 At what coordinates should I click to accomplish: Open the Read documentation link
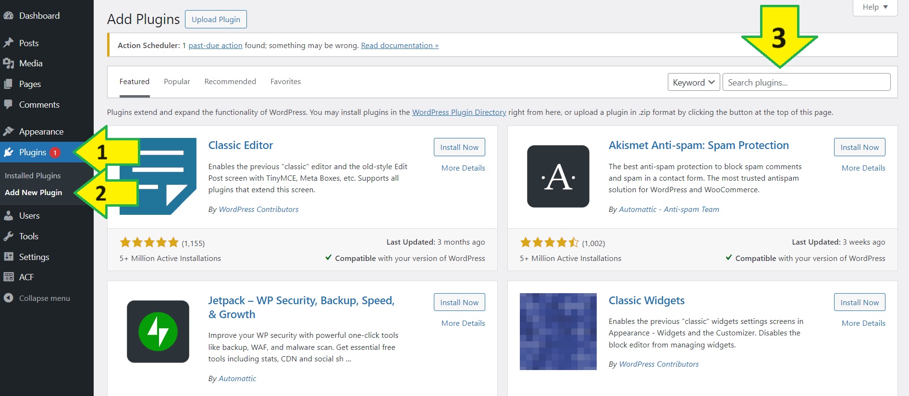point(400,45)
